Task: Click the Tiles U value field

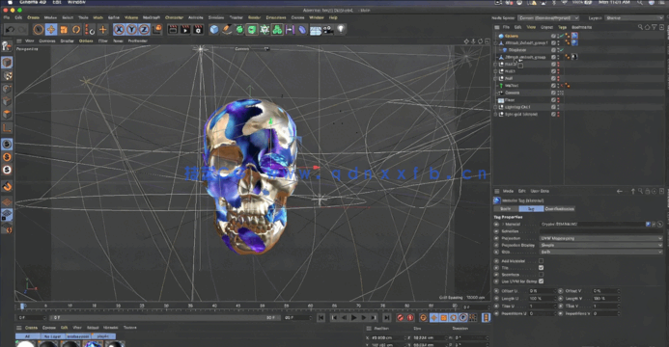Action: [542, 307]
